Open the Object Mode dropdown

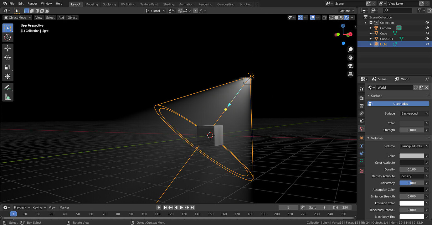(17, 18)
